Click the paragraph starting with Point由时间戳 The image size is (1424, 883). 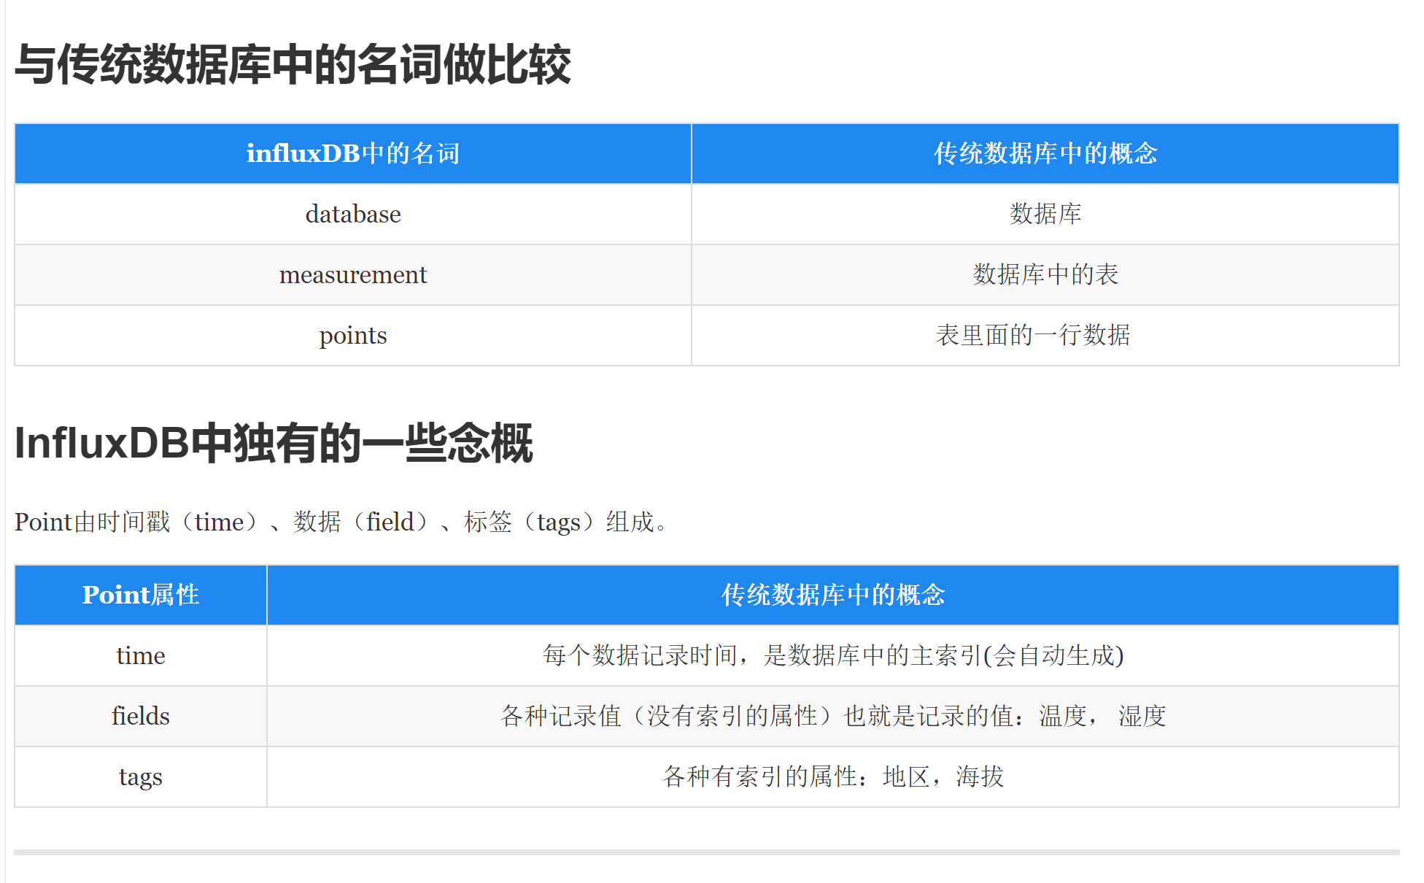point(341,522)
